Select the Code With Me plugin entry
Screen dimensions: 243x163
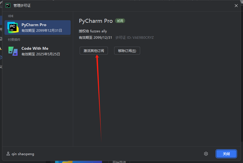(38, 51)
